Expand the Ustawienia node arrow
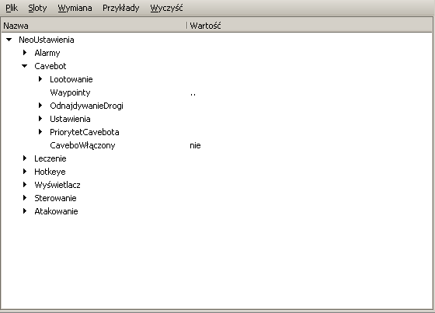The height and width of the screenshot is (313, 435). pyautogui.click(x=40, y=119)
